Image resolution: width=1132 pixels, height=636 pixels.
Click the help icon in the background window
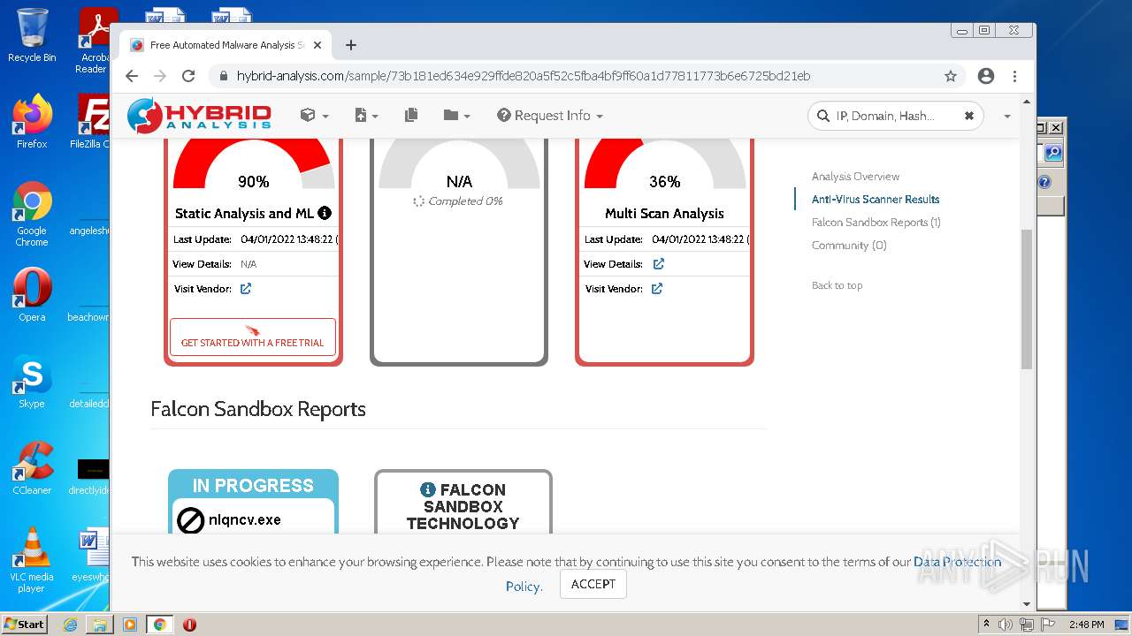tap(1044, 183)
